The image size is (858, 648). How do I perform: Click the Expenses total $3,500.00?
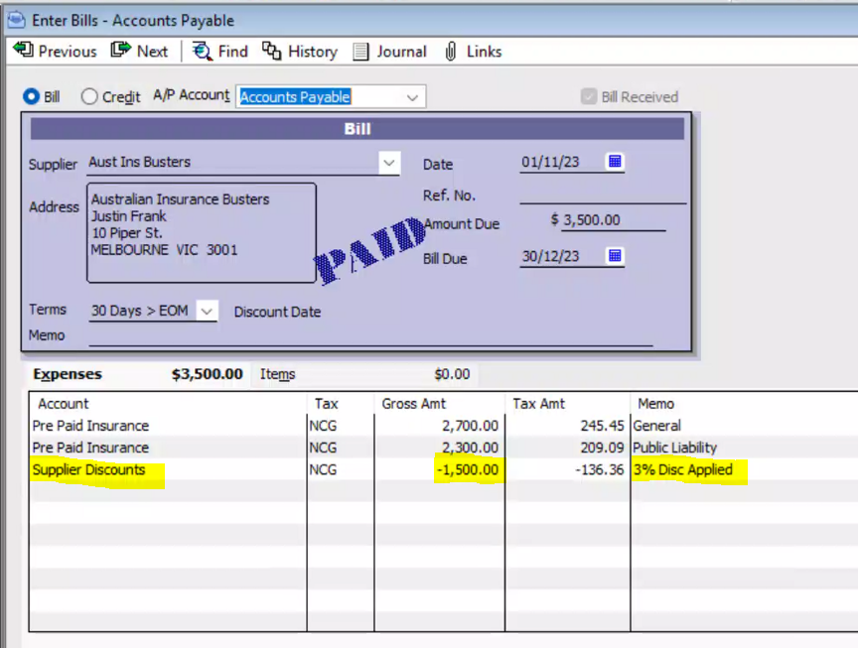pos(207,374)
